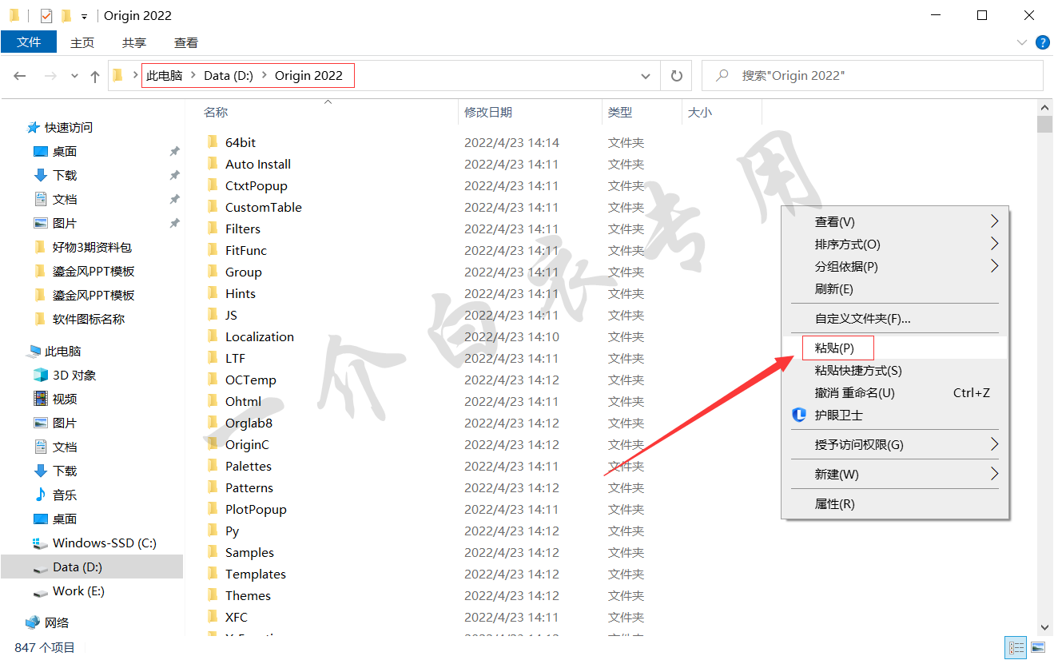Viewport: 1054px width, 660px height.
Task: Click 刷新(E) in the context menu
Action: tap(895, 288)
